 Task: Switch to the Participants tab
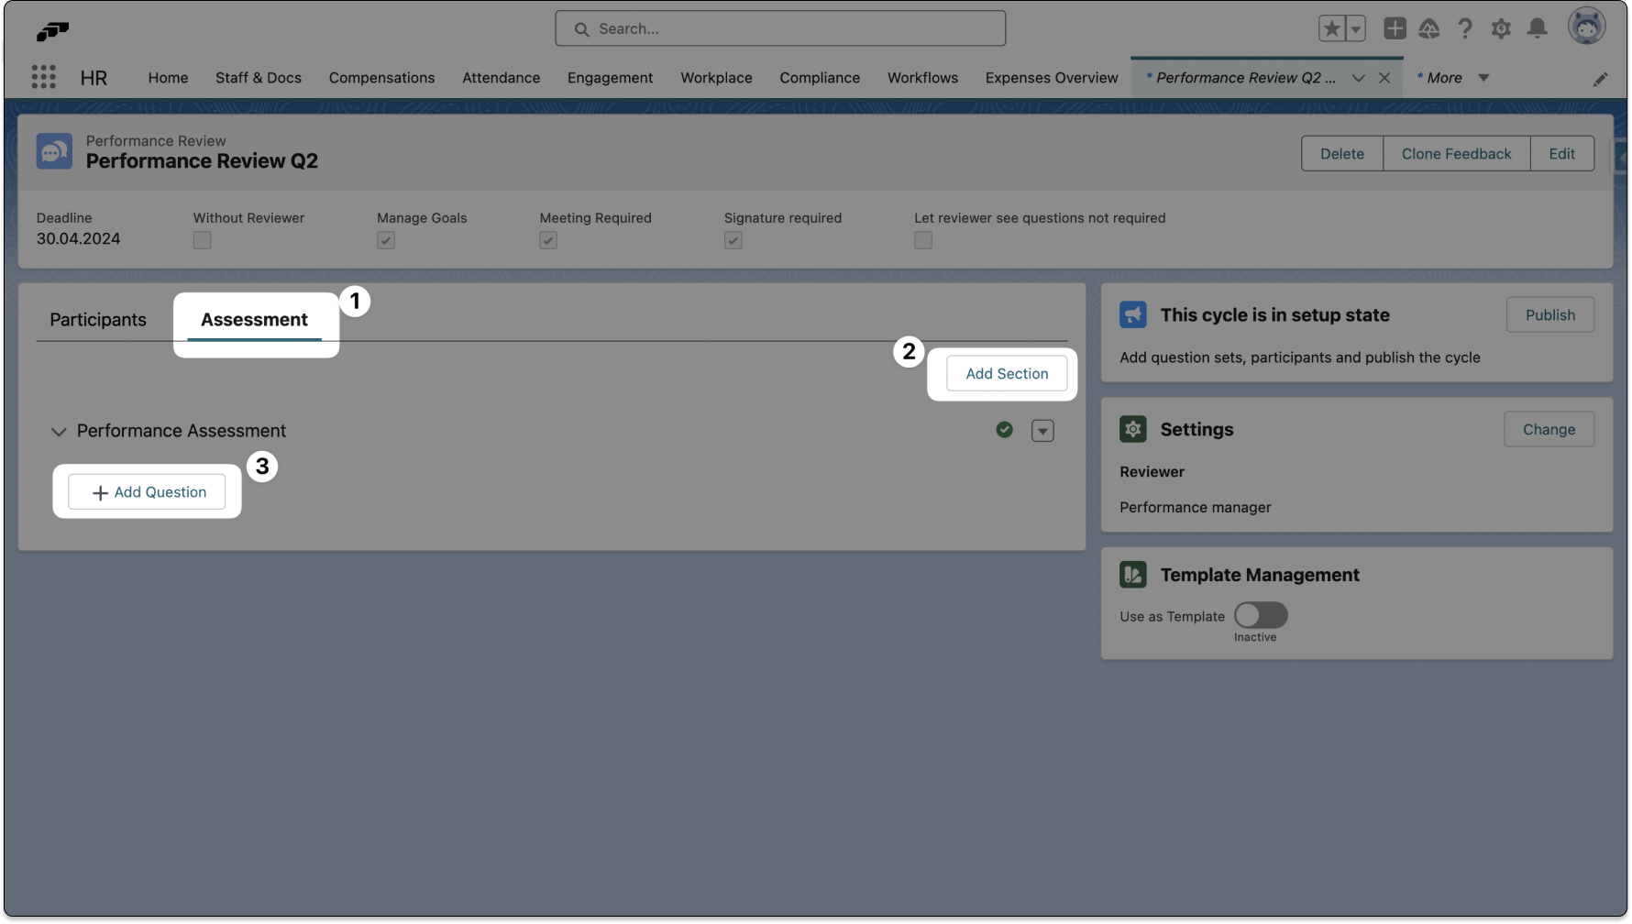98,320
